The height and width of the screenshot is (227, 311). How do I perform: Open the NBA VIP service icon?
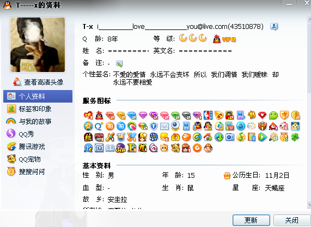point(208,115)
